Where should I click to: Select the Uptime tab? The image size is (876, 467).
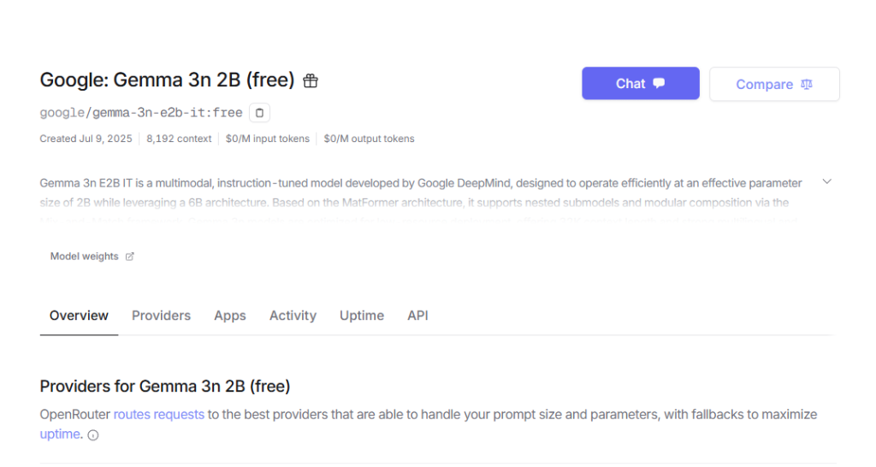(362, 316)
